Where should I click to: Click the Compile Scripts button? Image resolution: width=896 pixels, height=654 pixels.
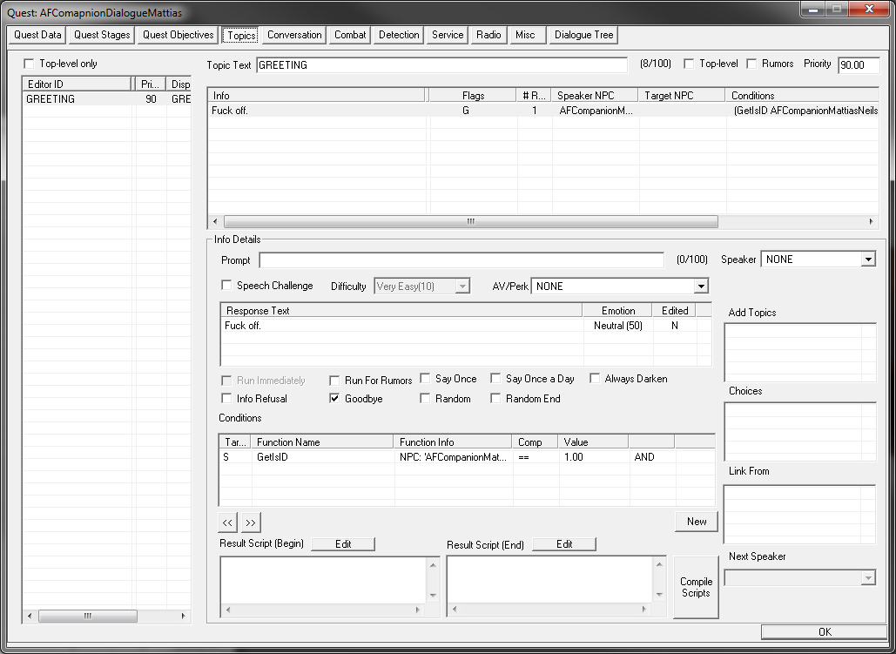(x=696, y=587)
